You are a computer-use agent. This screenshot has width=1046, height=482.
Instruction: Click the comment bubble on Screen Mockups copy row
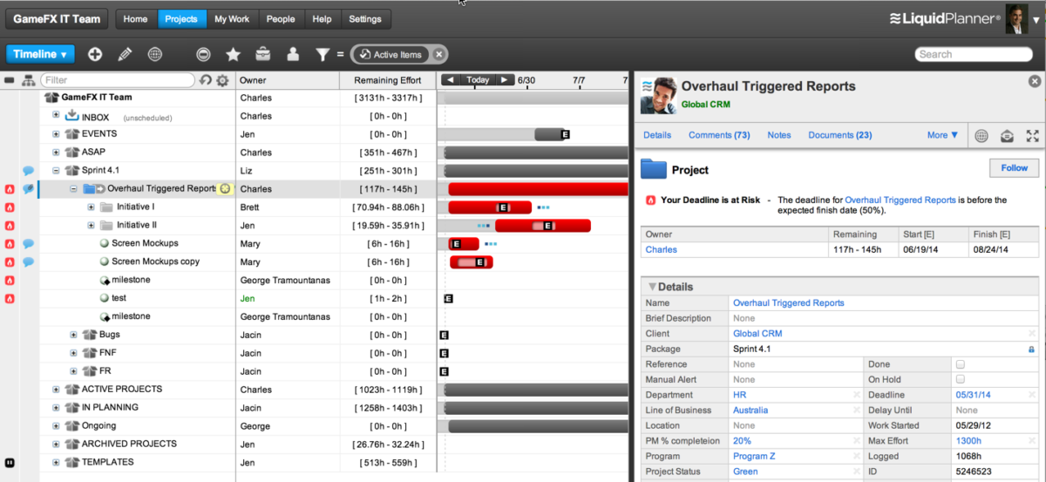[x=29, y=262]
